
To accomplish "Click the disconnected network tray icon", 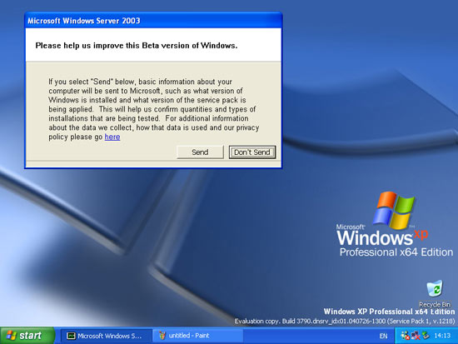I will (416, 336).
